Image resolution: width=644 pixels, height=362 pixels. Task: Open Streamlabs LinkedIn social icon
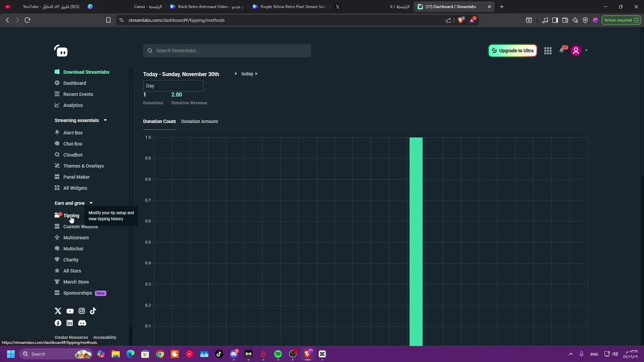[x=69, y=323]
